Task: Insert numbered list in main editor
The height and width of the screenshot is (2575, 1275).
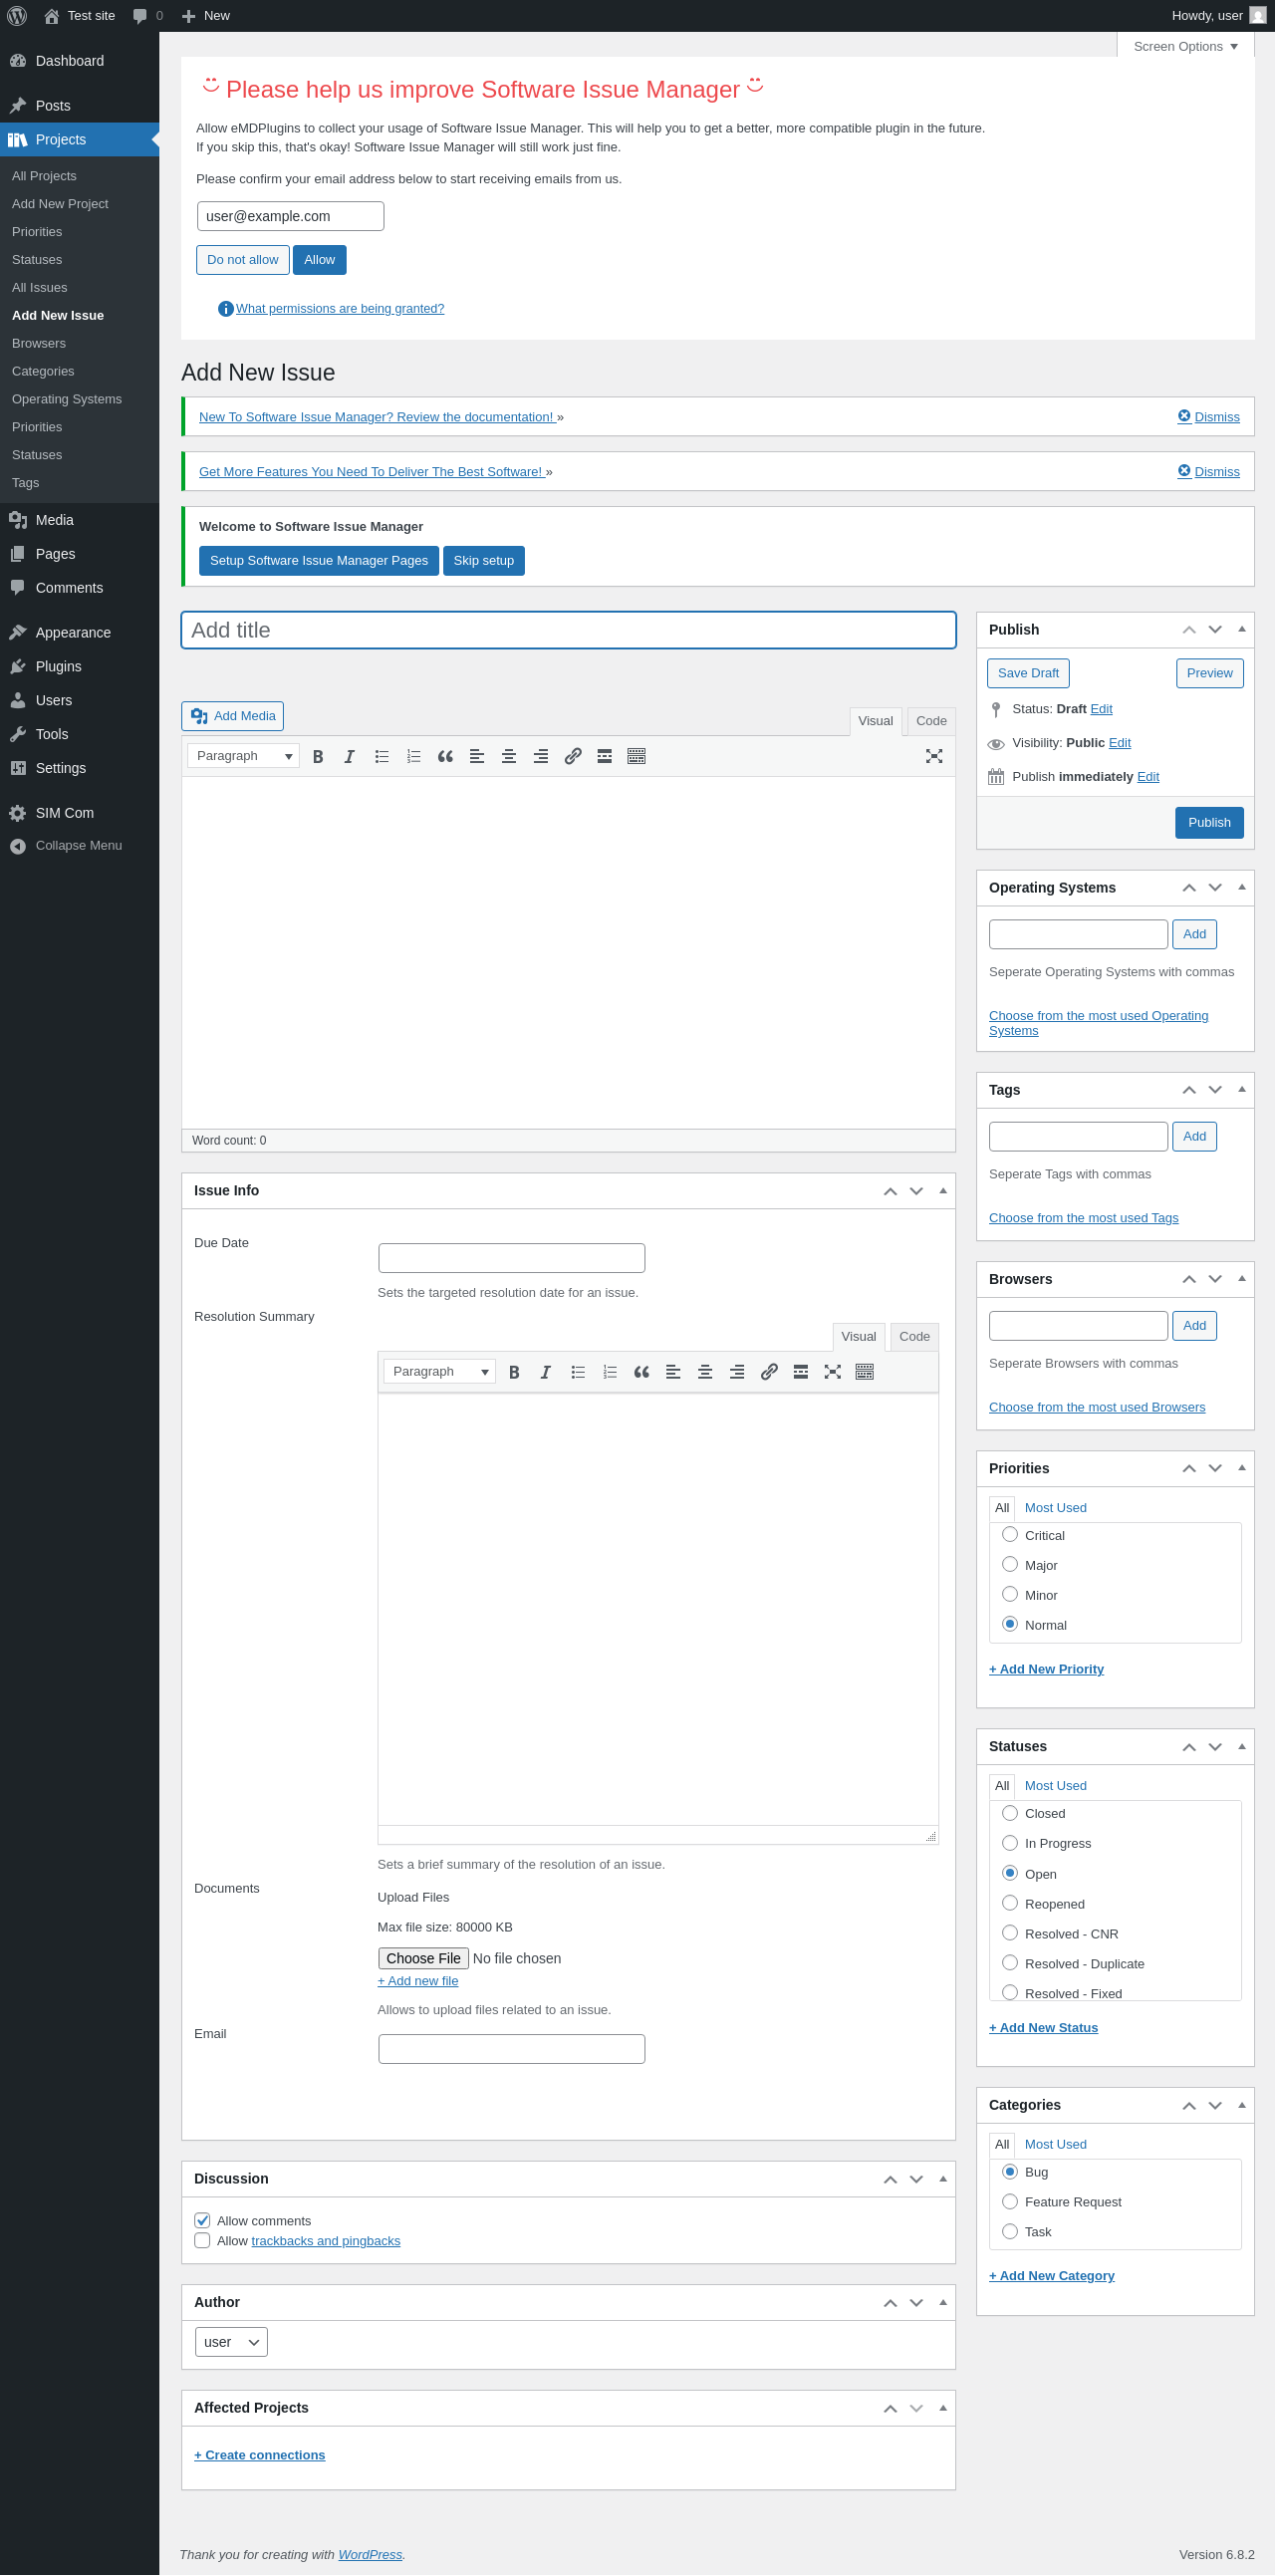Action: click(x=413, y=757)
